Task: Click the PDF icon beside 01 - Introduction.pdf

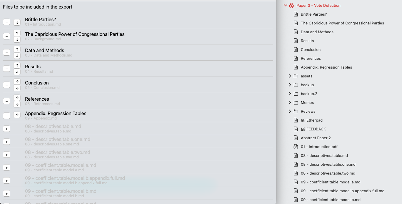Action: (x=295, y=147)
